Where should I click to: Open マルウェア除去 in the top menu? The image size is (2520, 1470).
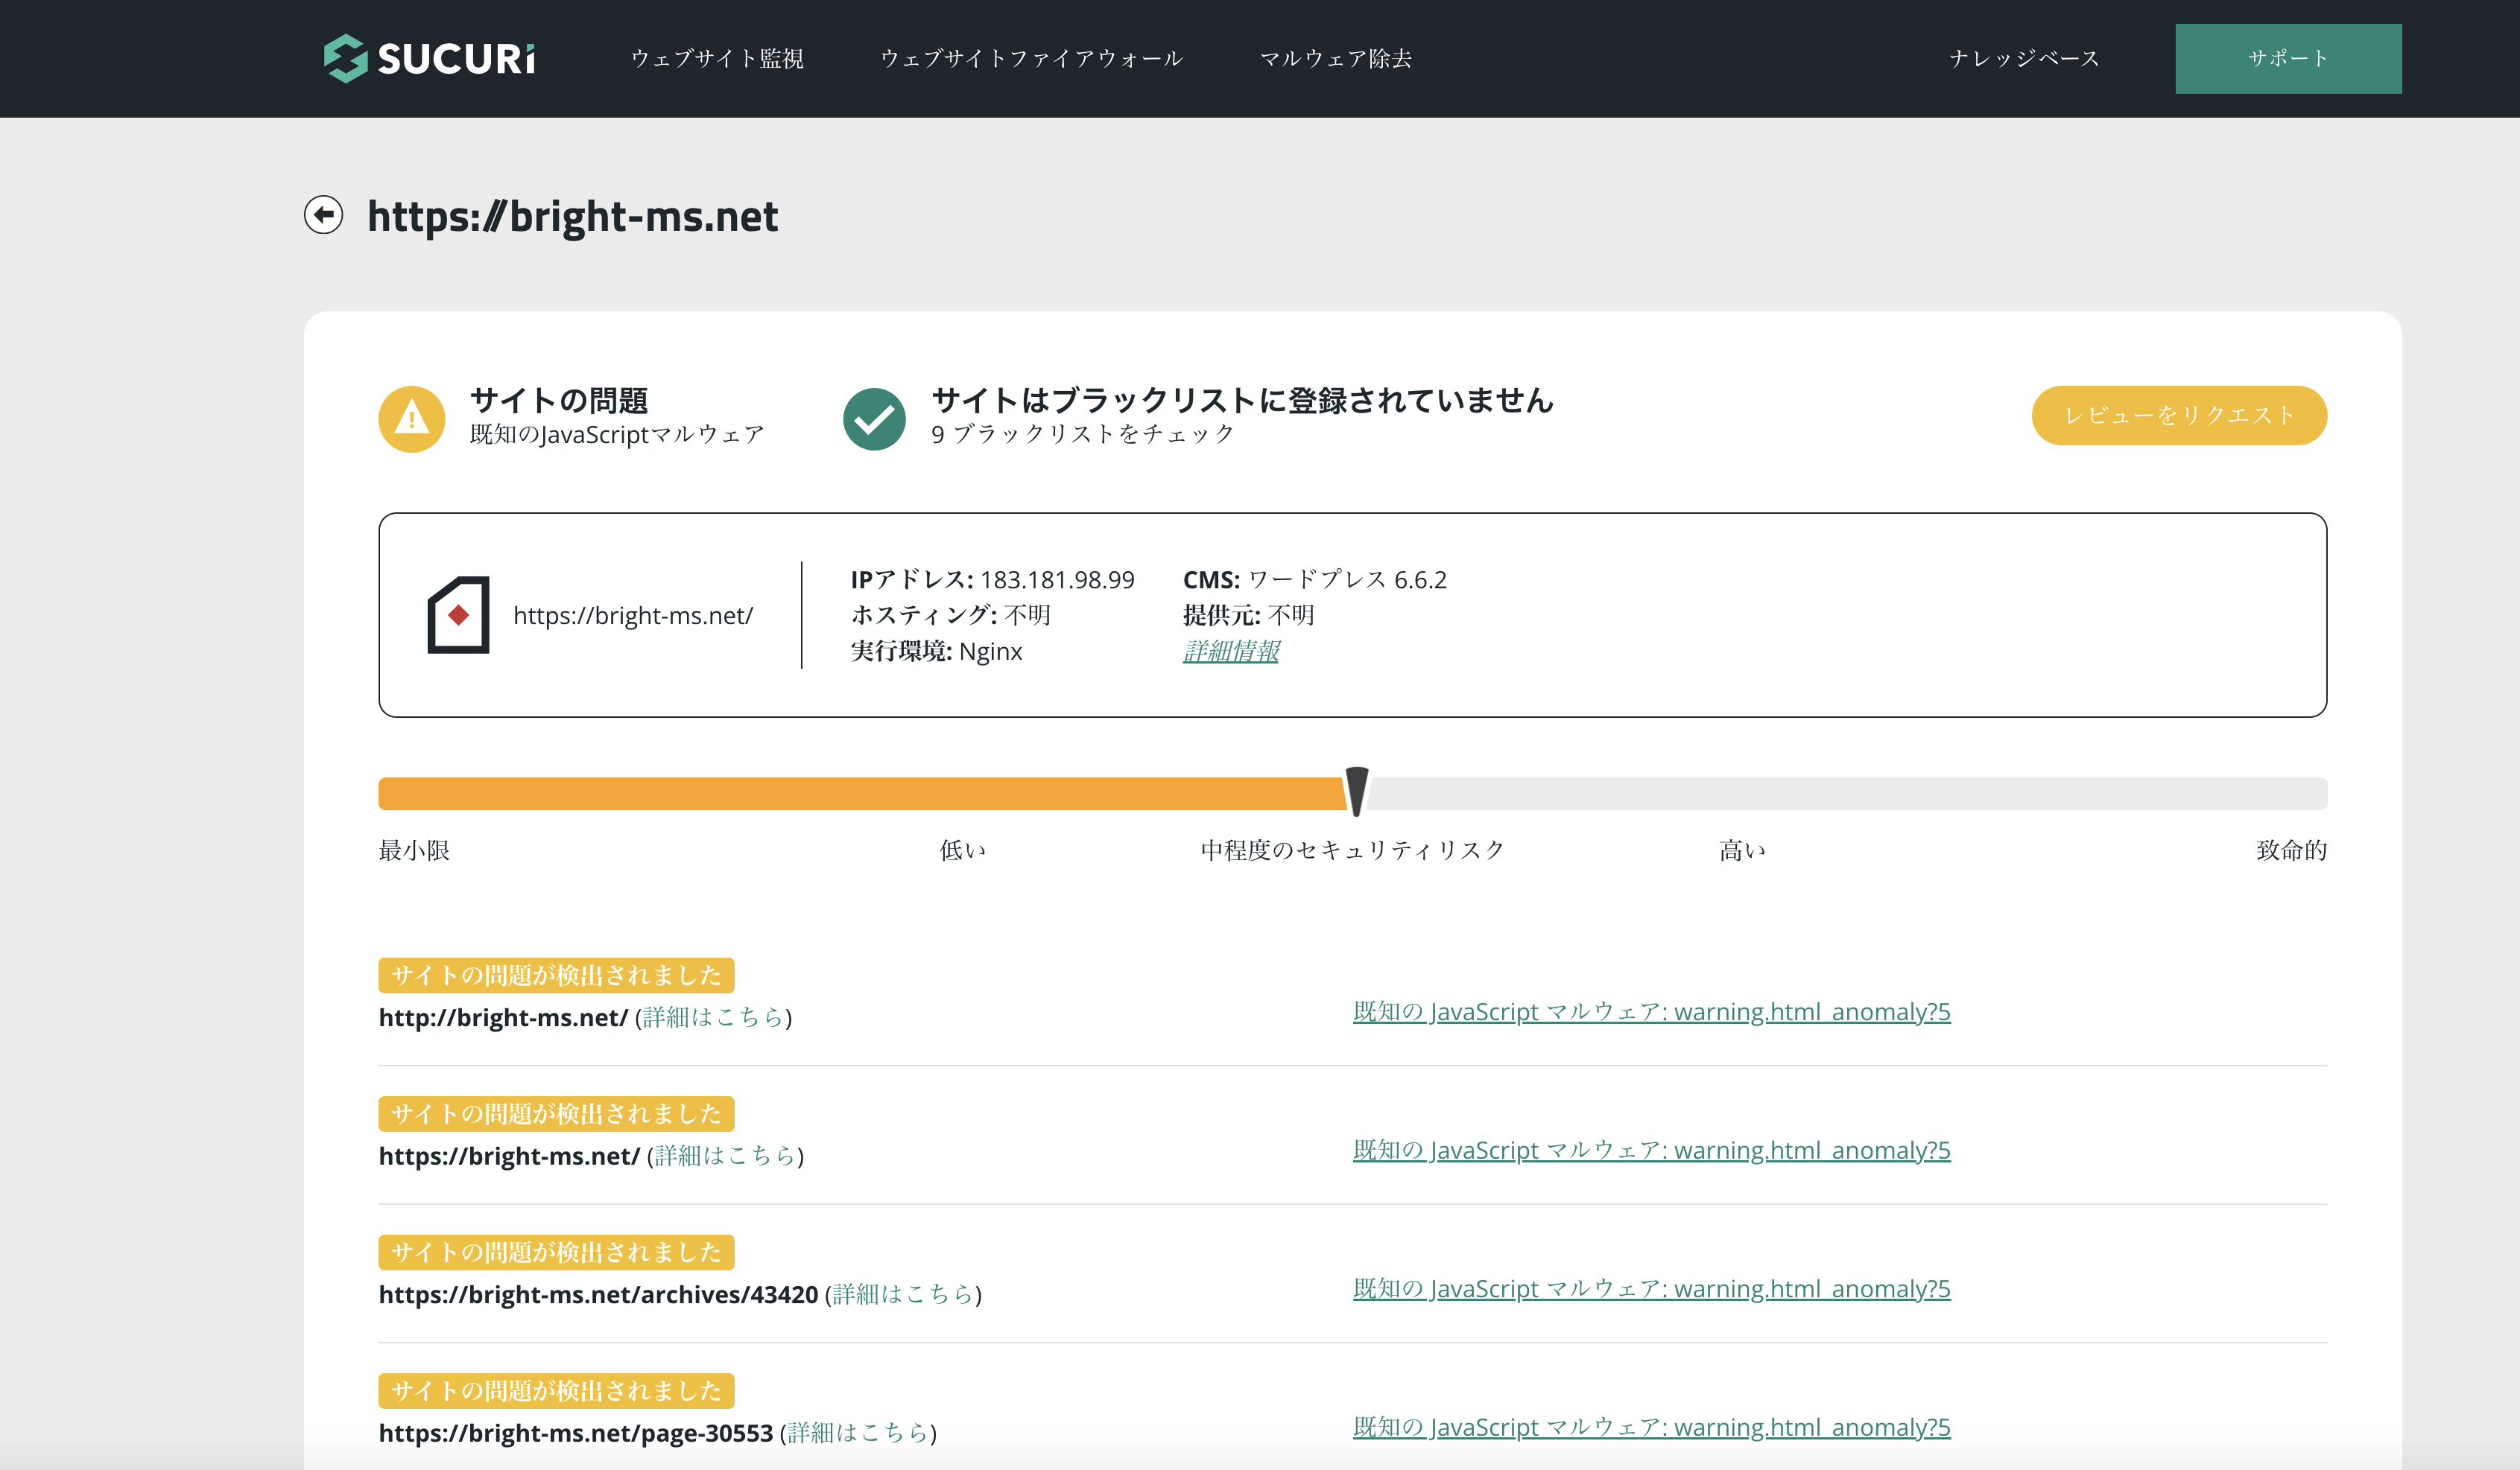[x=1335, y=58]
